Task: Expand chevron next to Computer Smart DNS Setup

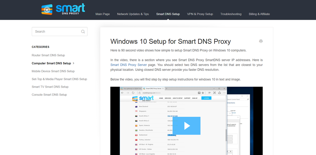Action: click(x=74, y=63)
